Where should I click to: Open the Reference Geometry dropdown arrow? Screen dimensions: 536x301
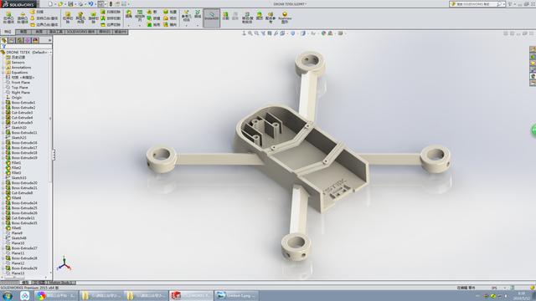pyautogui.click(x=186, y=26)
